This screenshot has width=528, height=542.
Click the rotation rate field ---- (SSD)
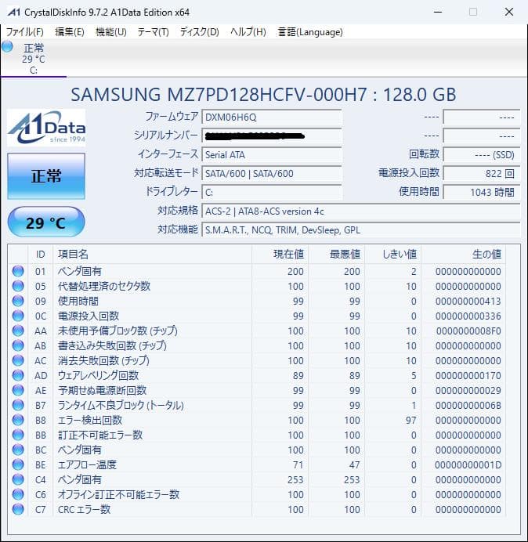tap(482, 154)
